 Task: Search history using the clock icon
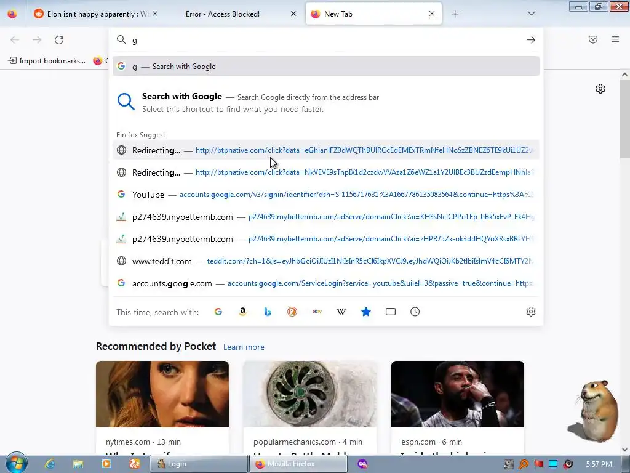[x=415, y=312]
